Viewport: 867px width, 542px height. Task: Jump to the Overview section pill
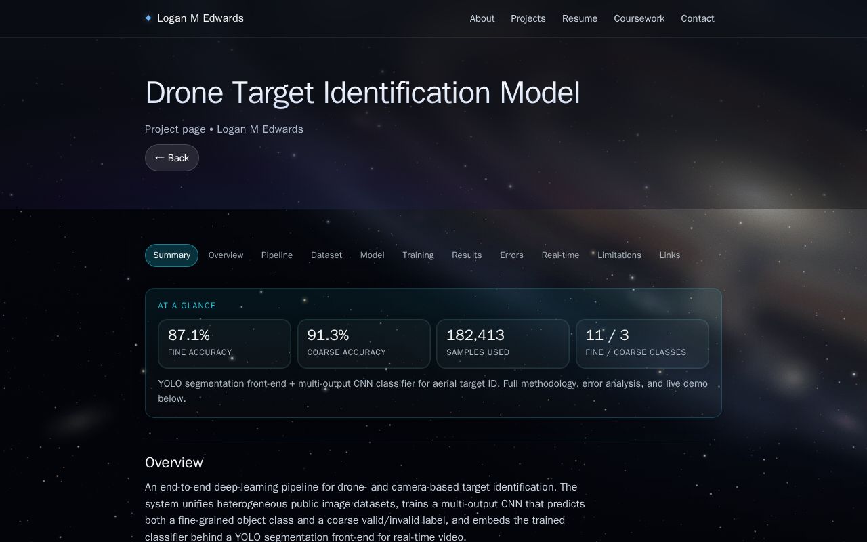[x=226, y=255]
